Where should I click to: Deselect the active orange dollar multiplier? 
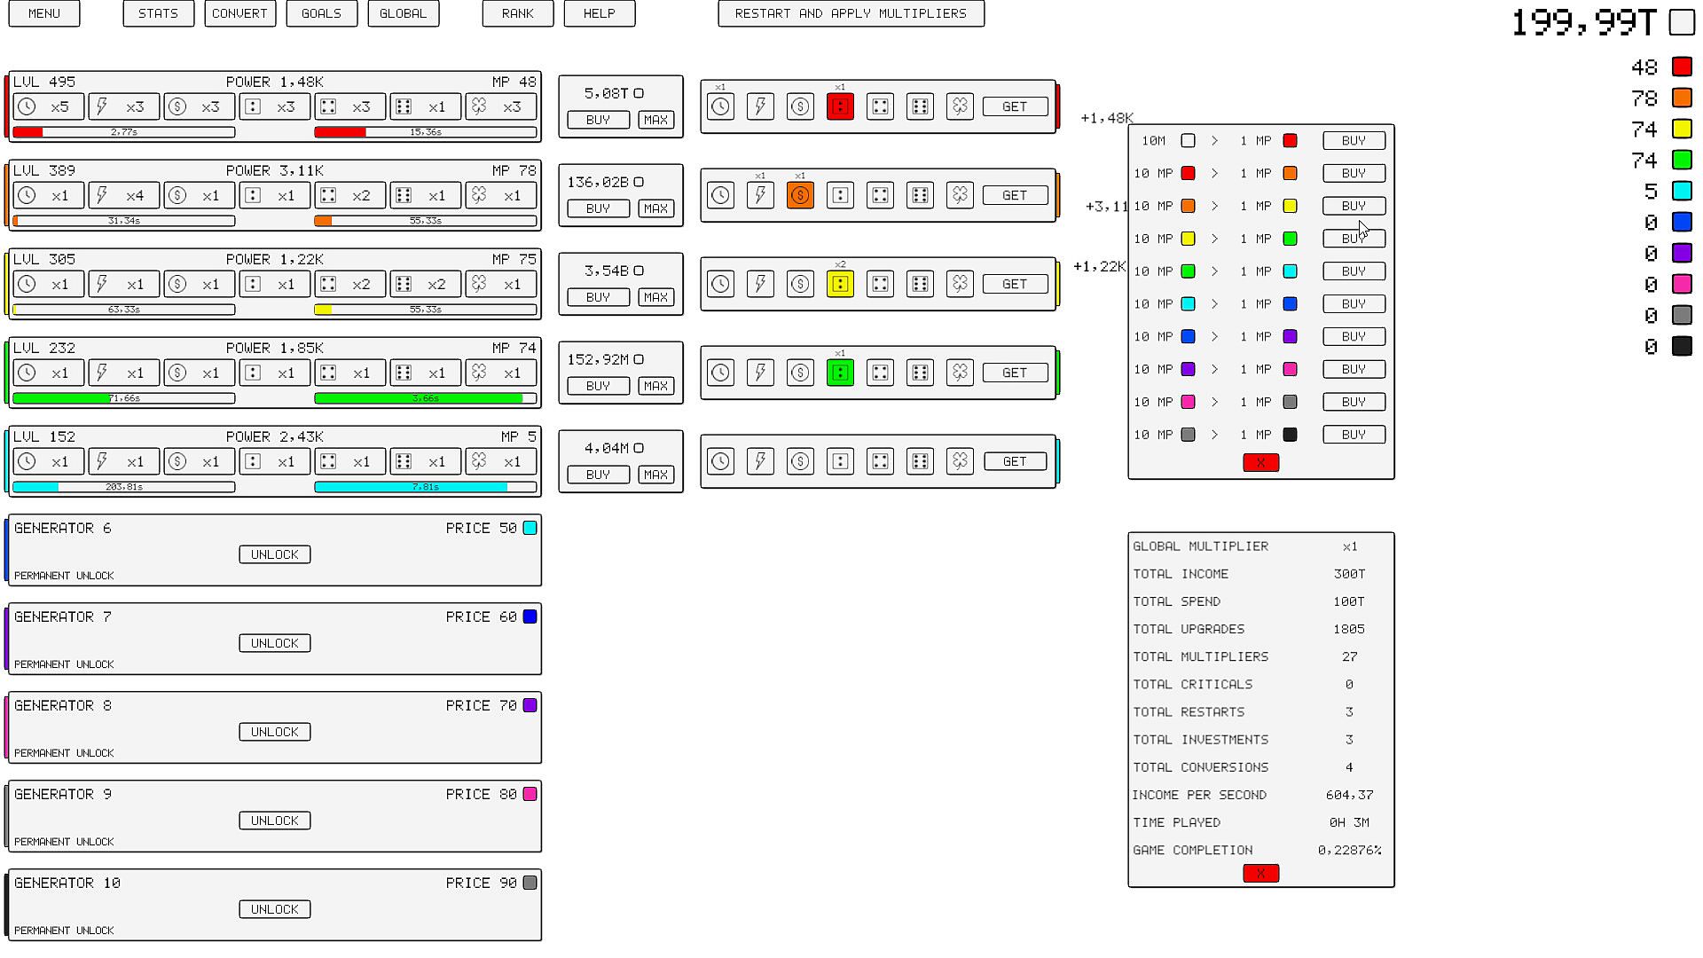click(x=800, y=195)
